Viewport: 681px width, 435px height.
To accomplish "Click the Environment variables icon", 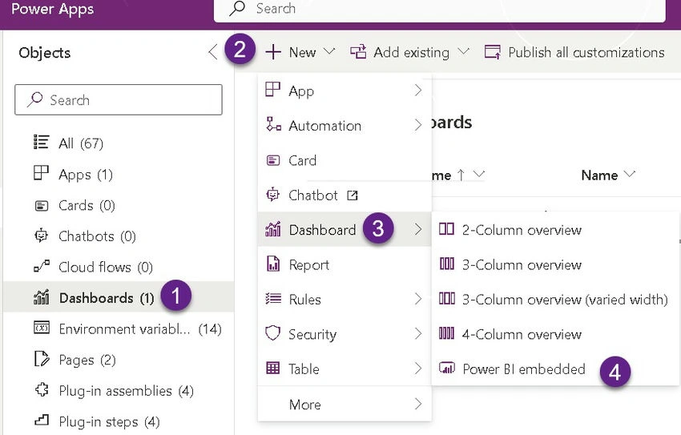I will pos(42,328).
